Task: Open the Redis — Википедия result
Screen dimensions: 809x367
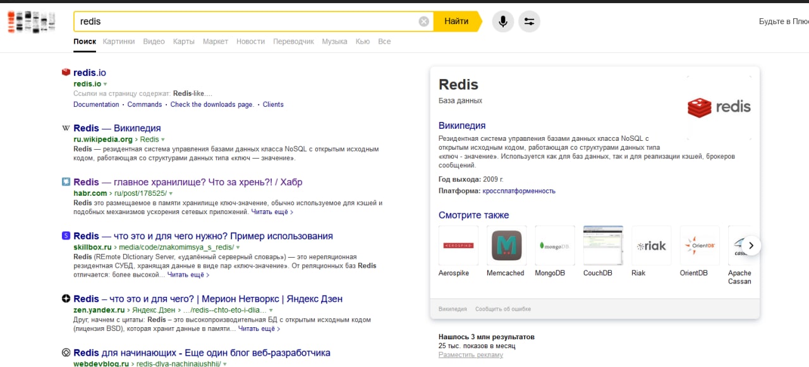Action: (117, 128)
